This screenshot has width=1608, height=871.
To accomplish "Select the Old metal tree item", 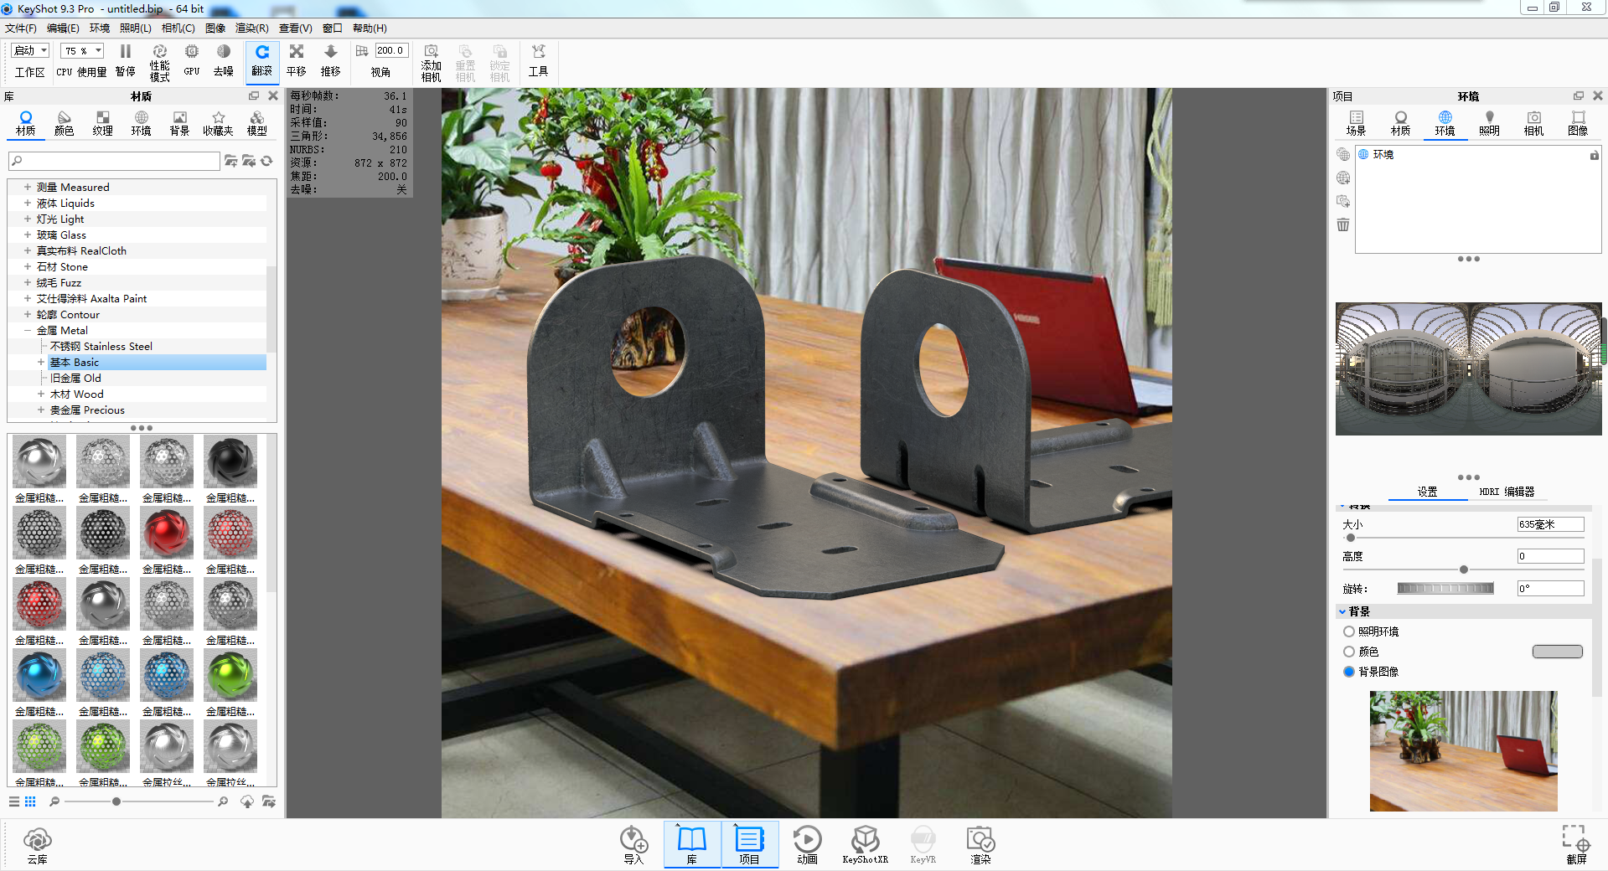I will [75, 378].
